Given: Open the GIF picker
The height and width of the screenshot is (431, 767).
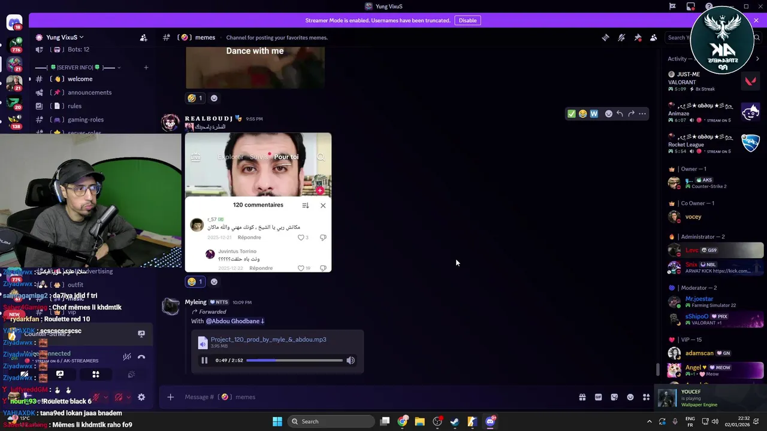Looking at the screenshot, I should pyautogui.click(x=598, y=397).
